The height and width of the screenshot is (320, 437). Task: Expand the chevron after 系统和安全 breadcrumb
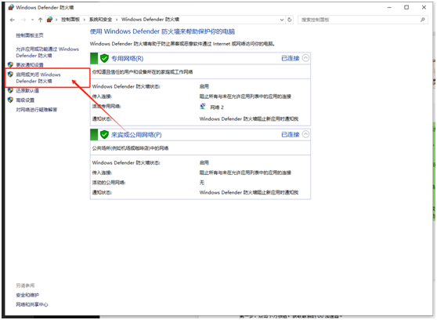coord(117,20)
